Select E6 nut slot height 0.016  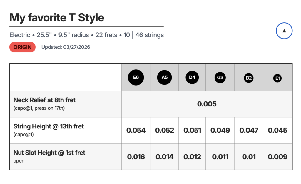[136, 157]
